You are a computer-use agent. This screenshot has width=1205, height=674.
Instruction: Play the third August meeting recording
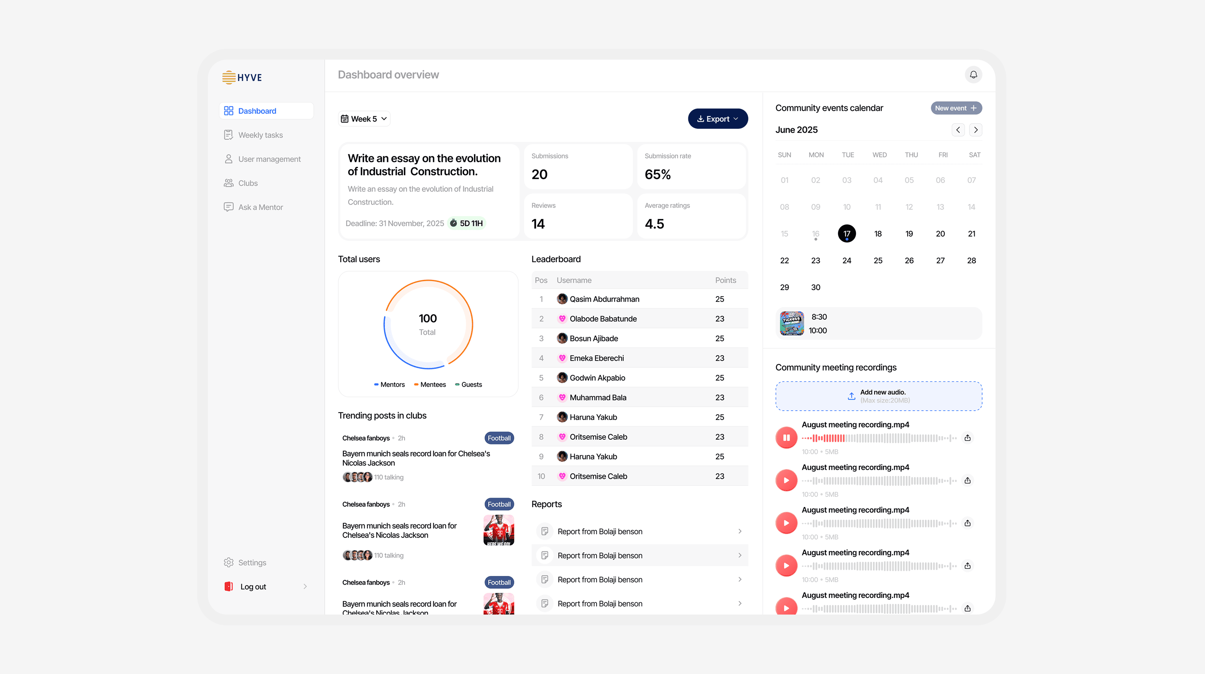click(x=786, y=523)
